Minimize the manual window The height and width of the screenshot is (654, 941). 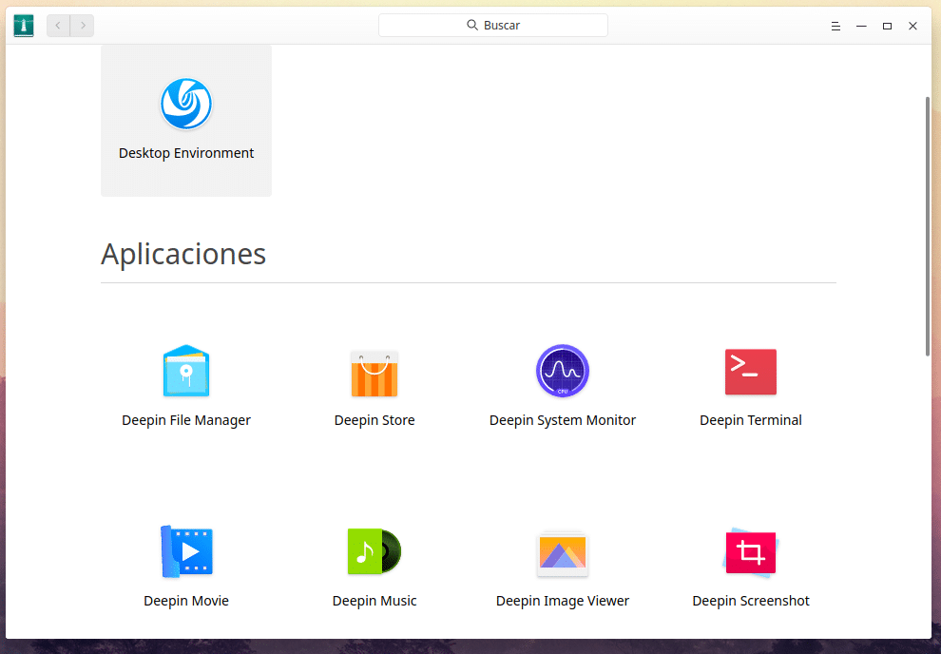861,26
